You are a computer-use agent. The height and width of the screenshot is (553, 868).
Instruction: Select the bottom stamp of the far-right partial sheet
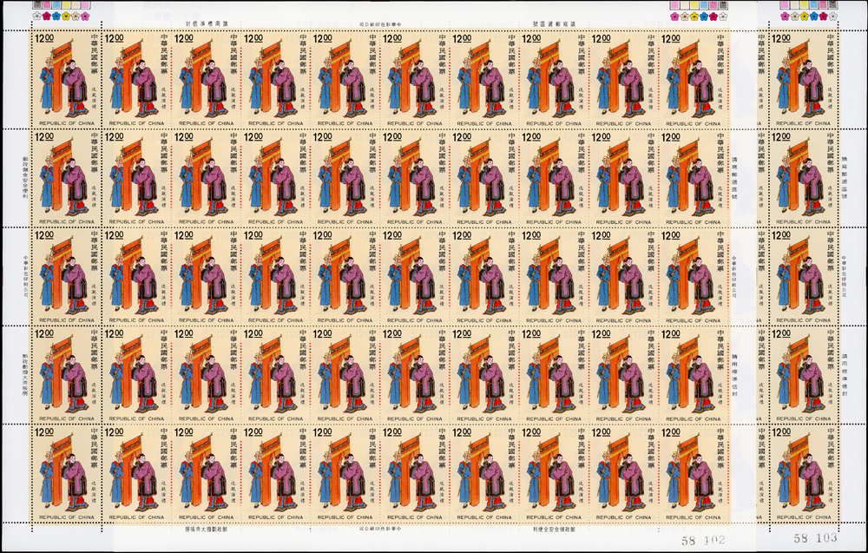coord(806,475)
